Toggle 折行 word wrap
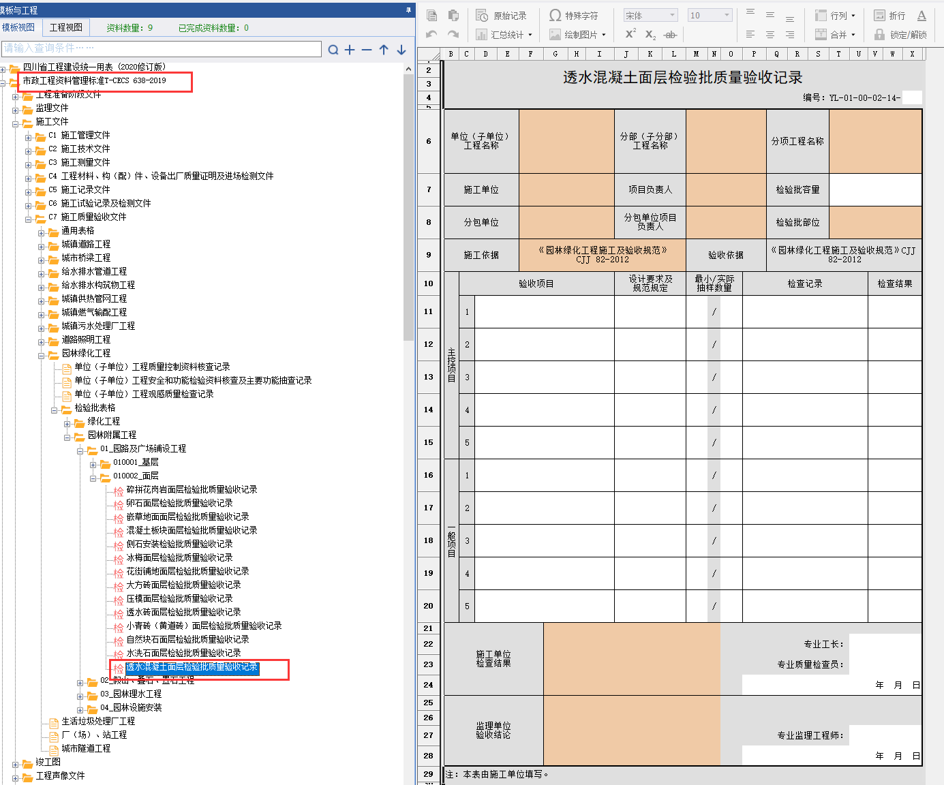 (889, 15)
